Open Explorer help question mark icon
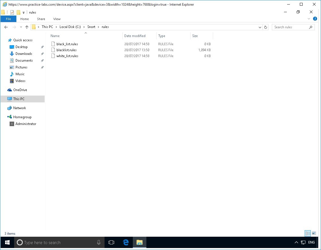 (x=315, y=19)
